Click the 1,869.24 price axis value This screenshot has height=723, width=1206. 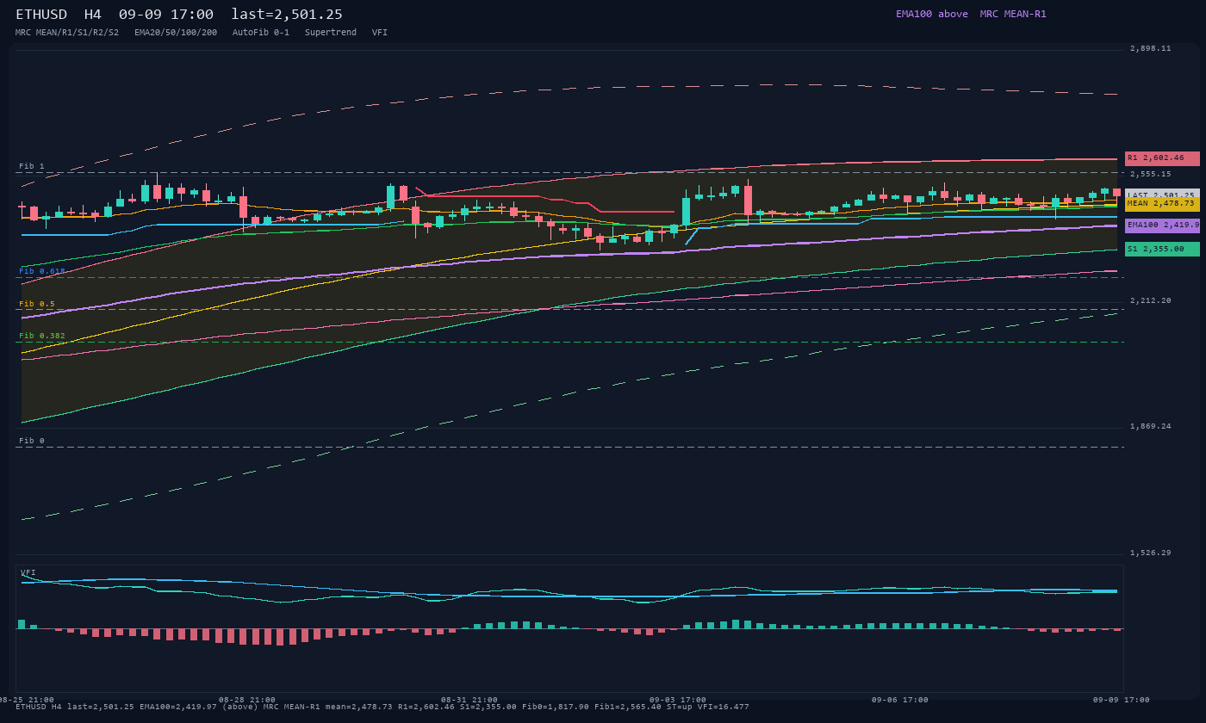coord(1151,426)
